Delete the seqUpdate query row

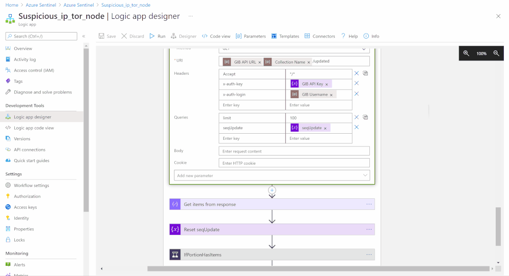click(357, 127)
